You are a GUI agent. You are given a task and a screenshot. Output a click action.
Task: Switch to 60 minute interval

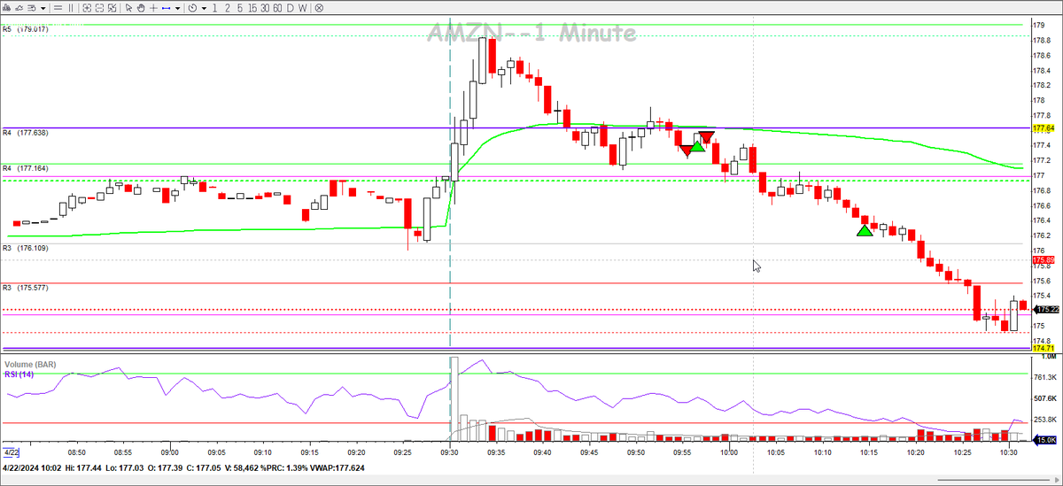(x=277, y=8)
